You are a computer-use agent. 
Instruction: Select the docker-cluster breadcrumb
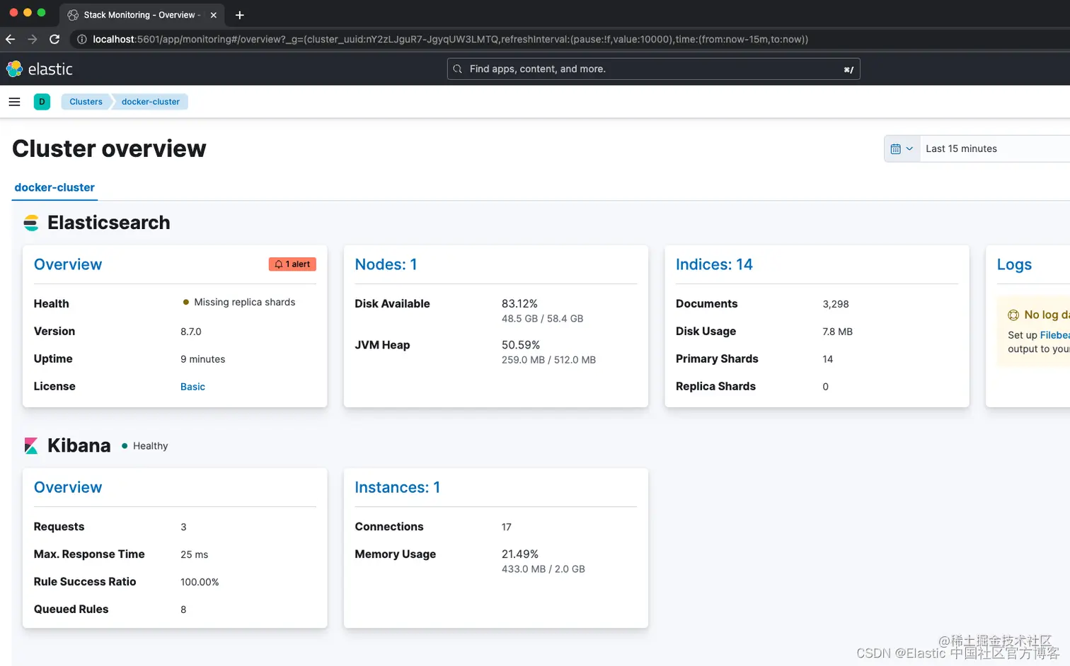pyautogui.click(x=151, y=102)
